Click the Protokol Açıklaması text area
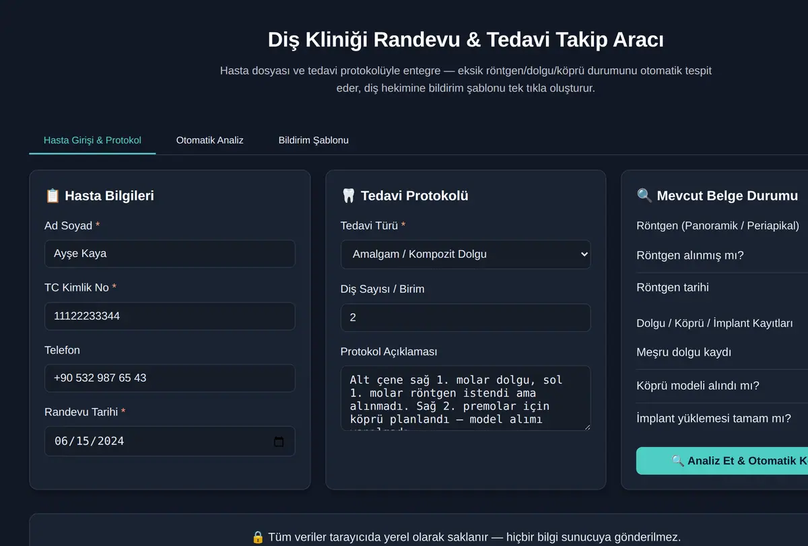Screen dimensions: 808x546 (465, 398)
